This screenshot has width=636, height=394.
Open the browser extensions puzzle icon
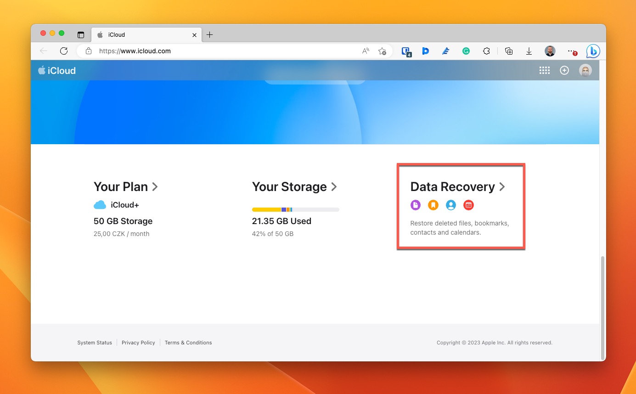pos(486,51)
